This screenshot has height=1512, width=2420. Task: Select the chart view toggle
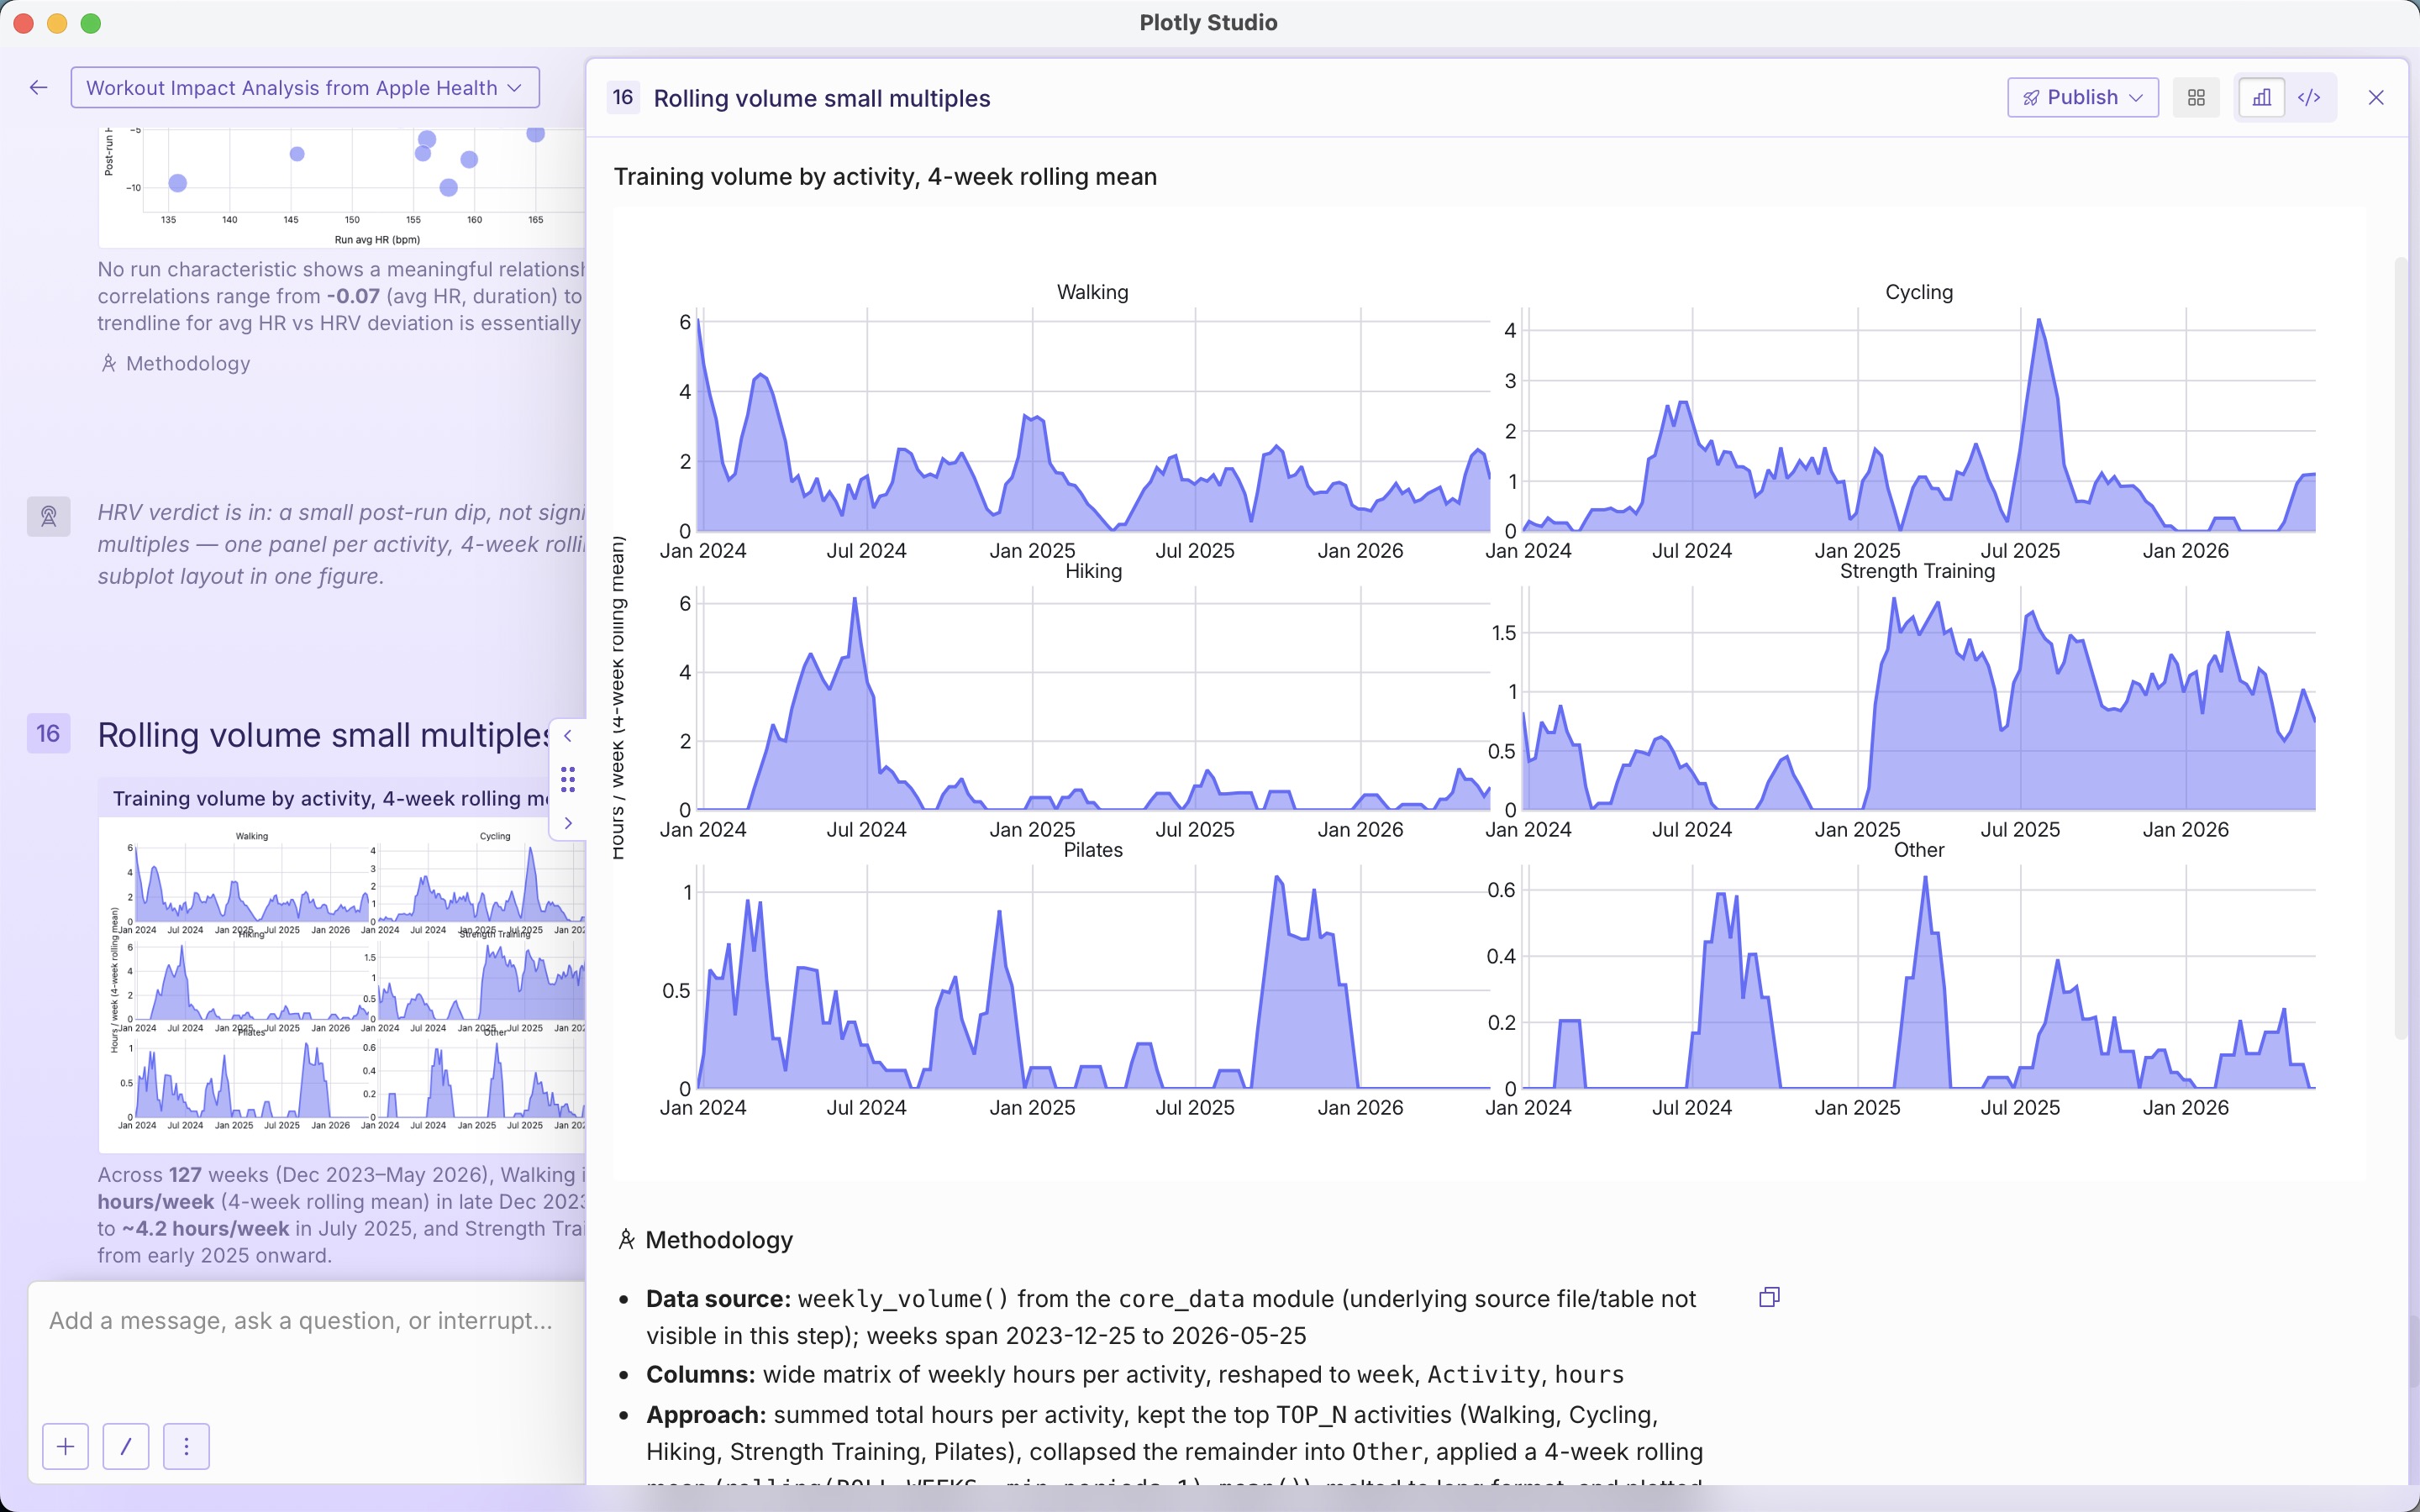click(2261, 97)
